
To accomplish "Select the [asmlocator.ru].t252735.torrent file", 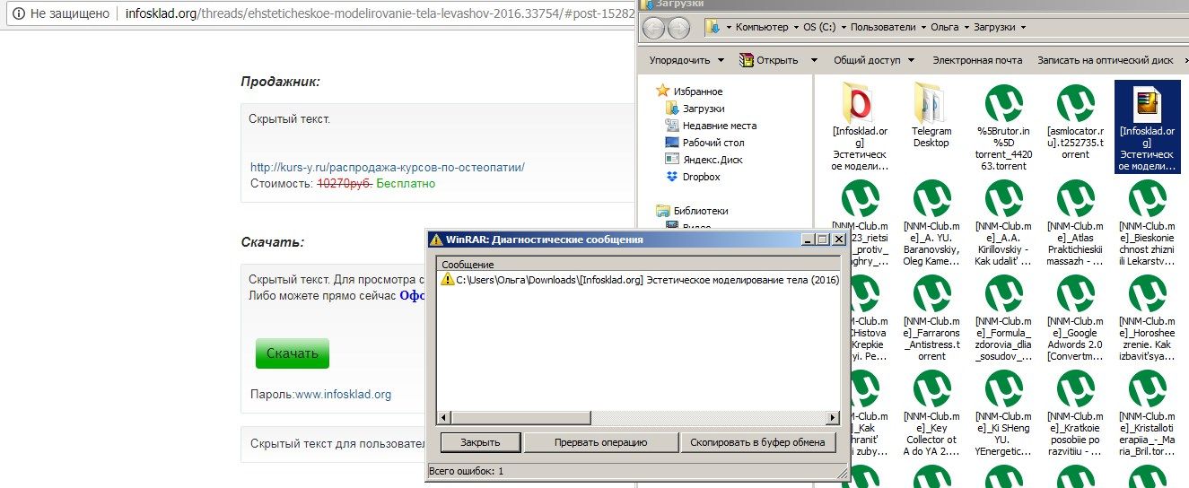I will coord(1075,121).
